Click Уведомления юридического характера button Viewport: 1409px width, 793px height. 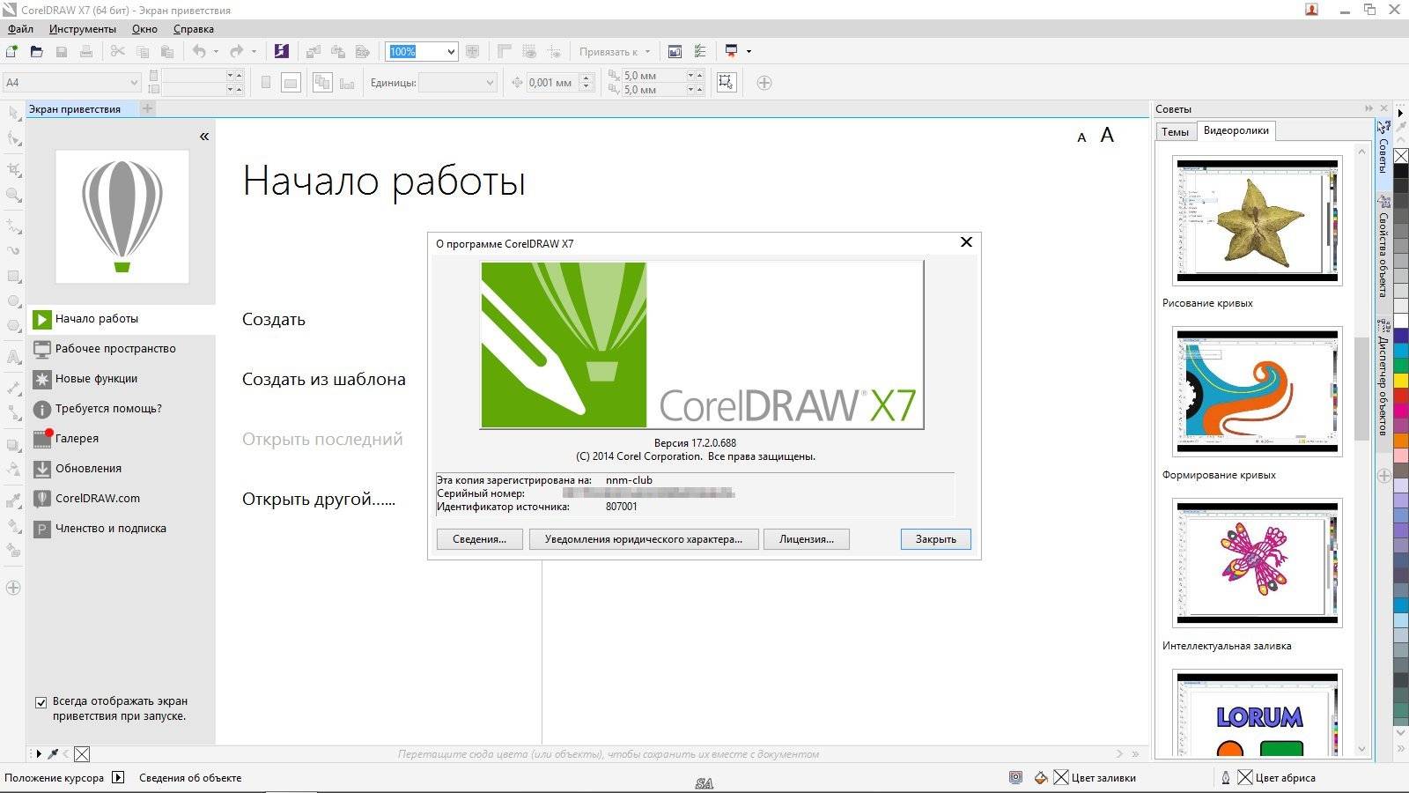click(x=644, y=539)
